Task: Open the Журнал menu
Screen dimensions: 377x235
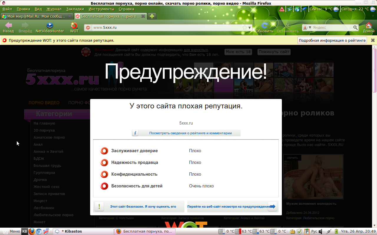Action: tap(54, 9)
